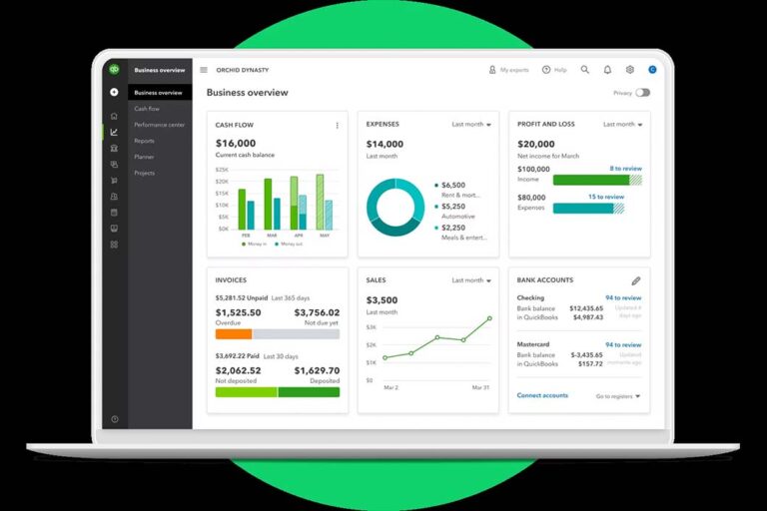
Task: Open My experts in top bar
Action: click(x=508, y=70)
